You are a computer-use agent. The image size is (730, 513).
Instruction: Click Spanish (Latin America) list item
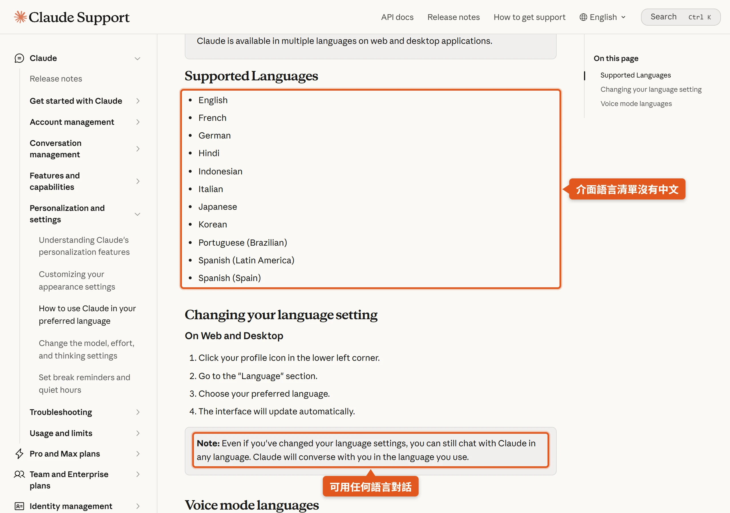(246, 260)
